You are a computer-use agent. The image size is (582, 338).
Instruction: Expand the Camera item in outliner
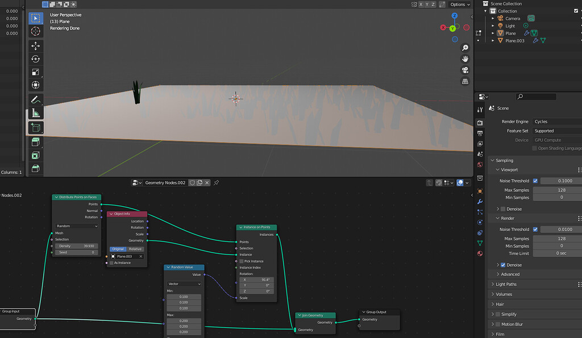pos(493,18)
